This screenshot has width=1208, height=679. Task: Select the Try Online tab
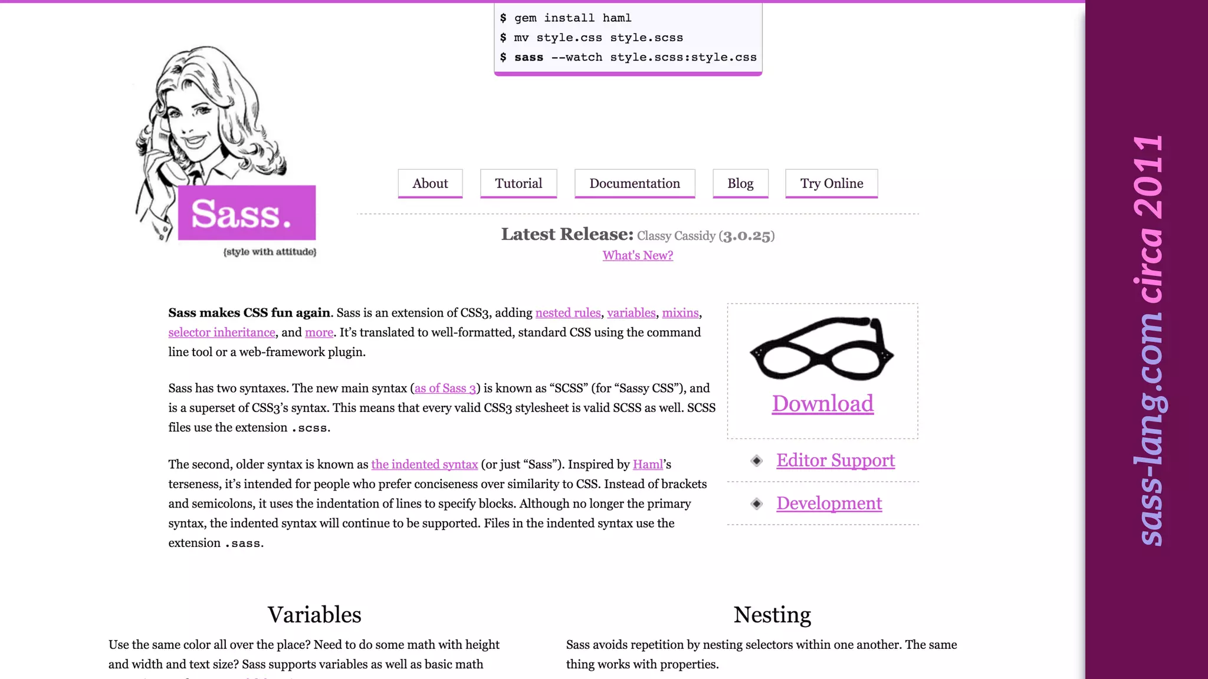pos(831,183)
